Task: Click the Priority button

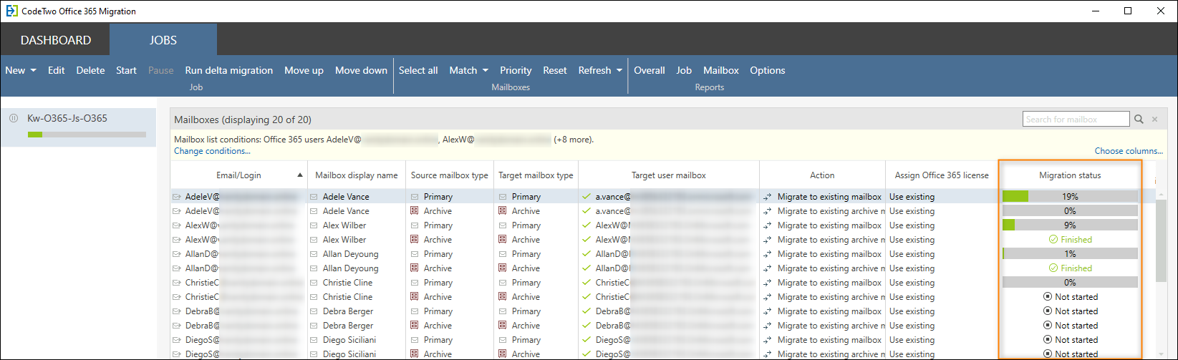Action: pos(516,70)
